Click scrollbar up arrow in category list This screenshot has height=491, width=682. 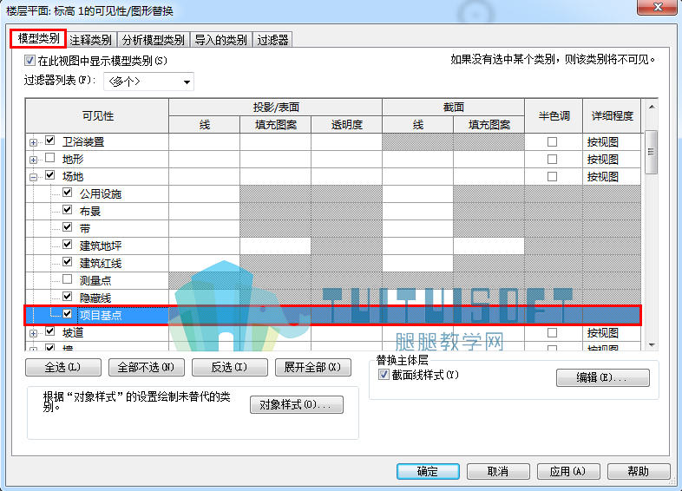click(x=652, y=107)
